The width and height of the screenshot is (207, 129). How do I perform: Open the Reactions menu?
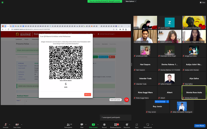[x=127, y=125]
